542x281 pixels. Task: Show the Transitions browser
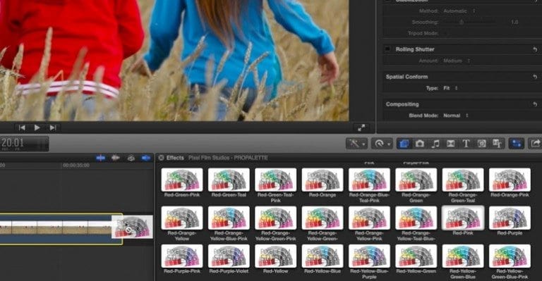[x=451, y=144]
